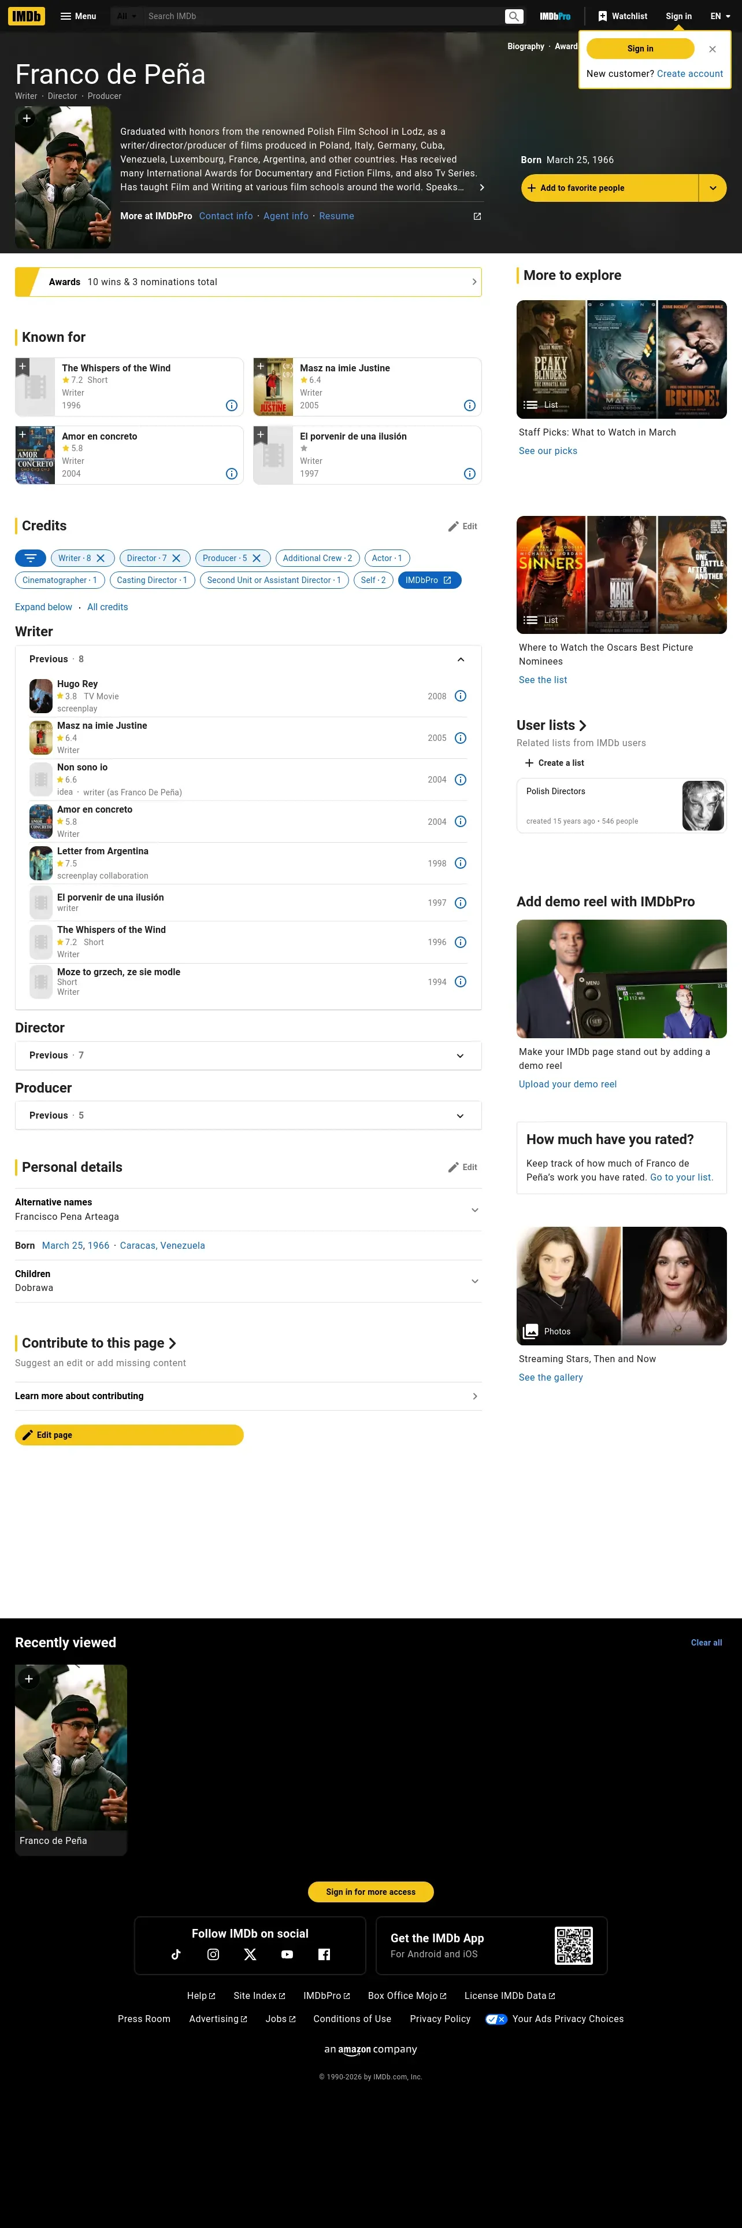Click Create a list plus
The image size is (742, 2228).
click(x=555, y=763)
